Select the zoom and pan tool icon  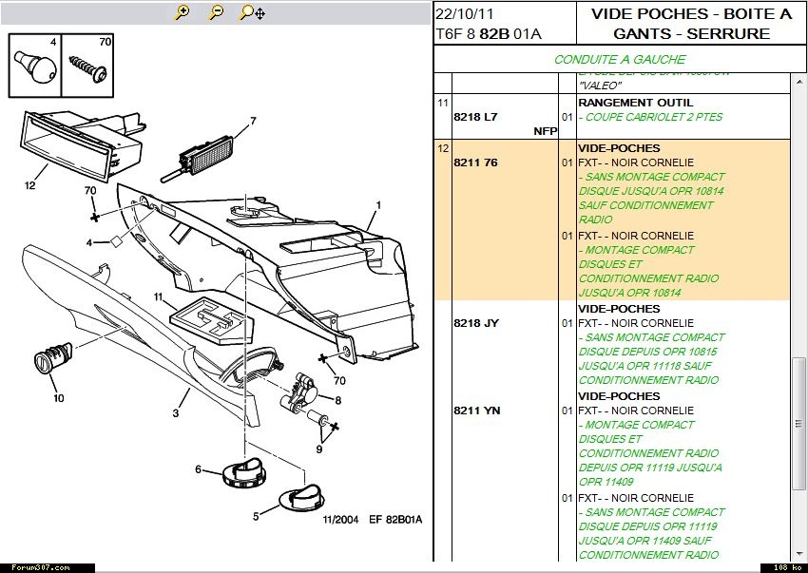coord(252,12)
